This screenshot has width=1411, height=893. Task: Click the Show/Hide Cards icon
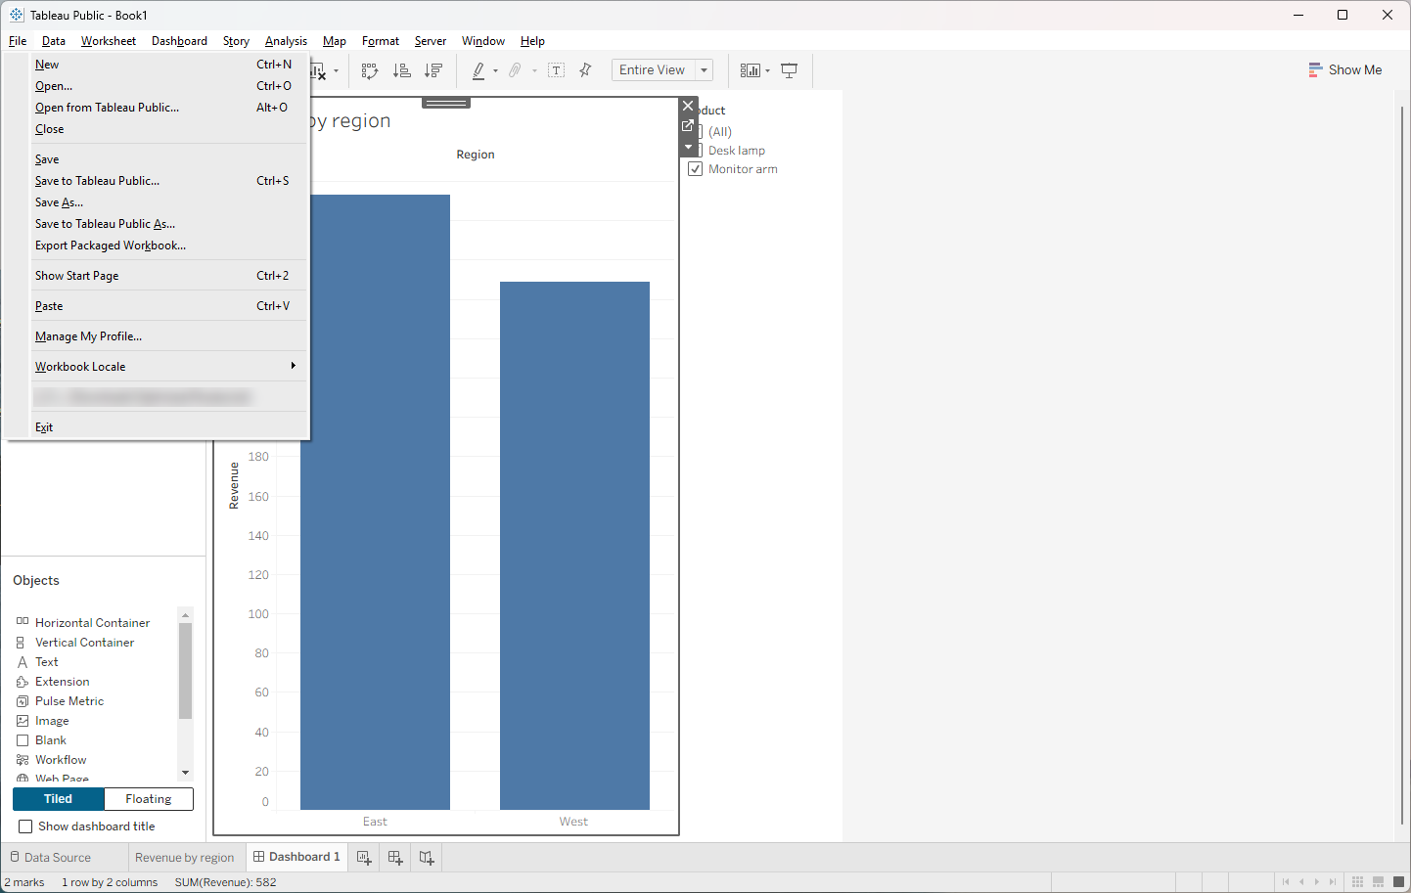pos(751,70)
